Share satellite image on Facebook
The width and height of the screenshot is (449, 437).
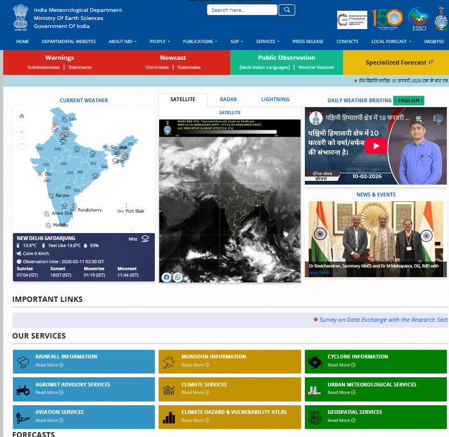[x=167, y=277]
